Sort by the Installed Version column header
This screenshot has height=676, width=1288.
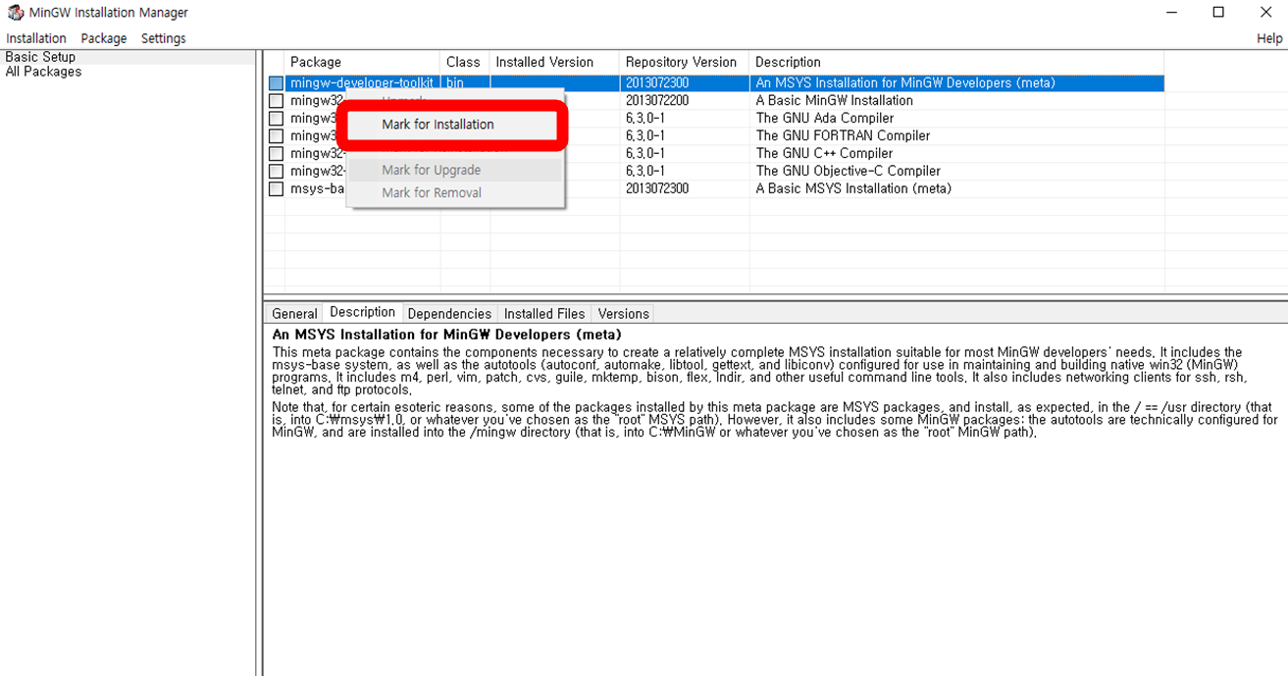click(554, 62)
